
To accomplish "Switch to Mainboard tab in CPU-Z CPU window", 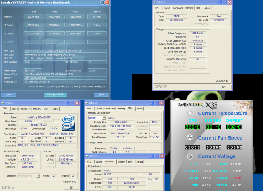I will click(25, 109).
